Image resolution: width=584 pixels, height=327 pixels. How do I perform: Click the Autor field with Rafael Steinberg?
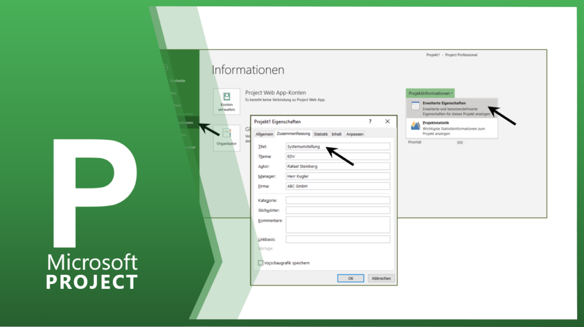[338, 166]
